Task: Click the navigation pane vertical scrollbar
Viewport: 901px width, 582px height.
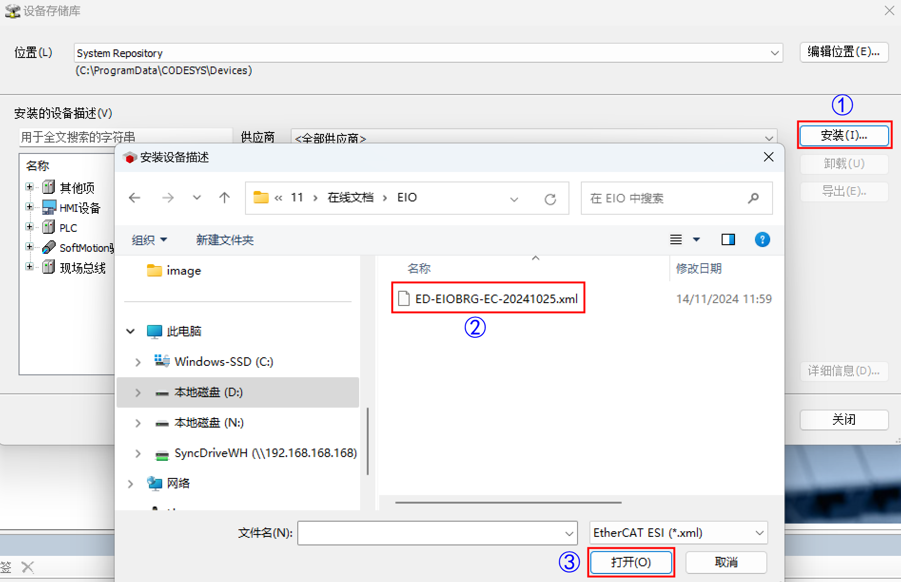Action: [x=368, y=441]
